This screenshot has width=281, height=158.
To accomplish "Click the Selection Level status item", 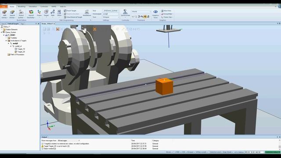I will point(216,152).
